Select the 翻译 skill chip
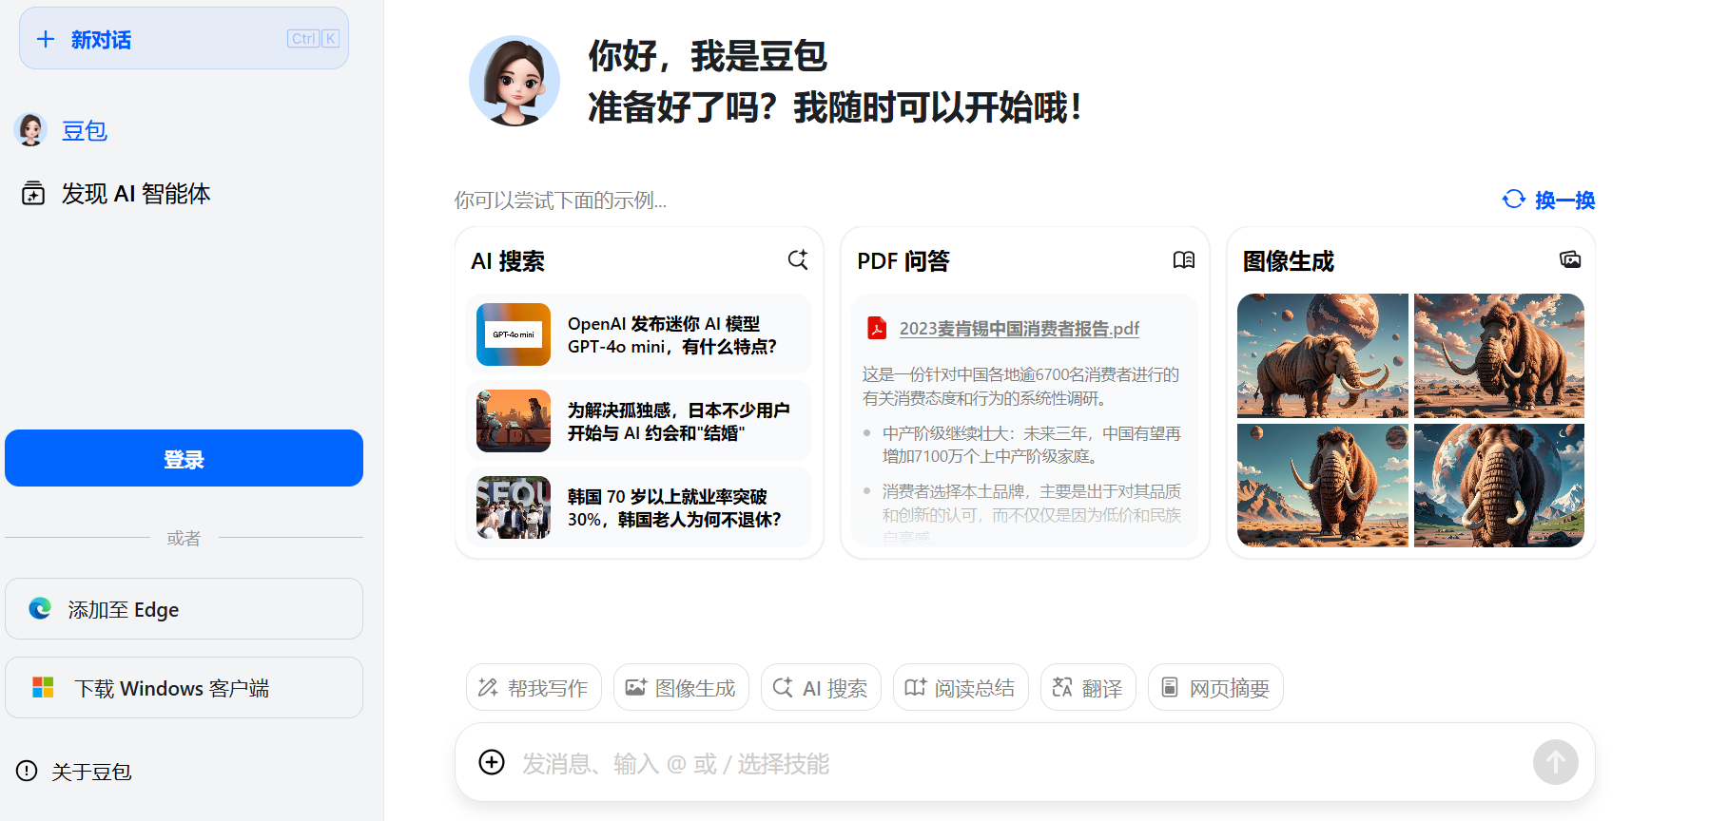 point(1088,687)
